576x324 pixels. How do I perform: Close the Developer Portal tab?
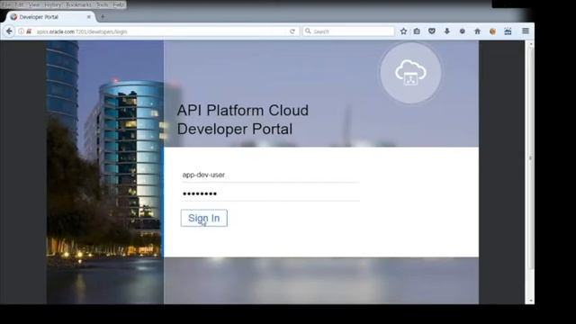[x=88, y=17]
